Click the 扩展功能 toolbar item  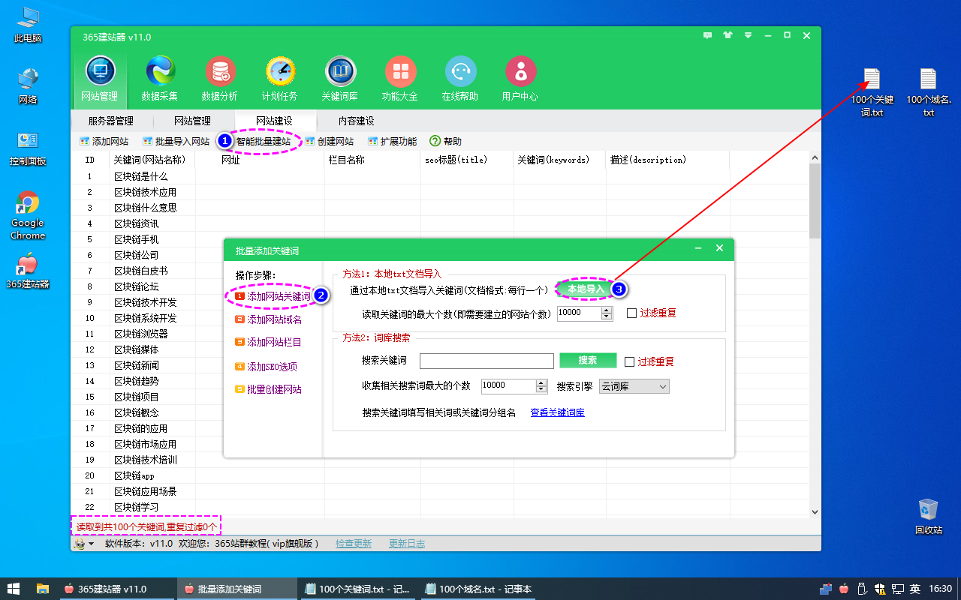pos(393,141)
